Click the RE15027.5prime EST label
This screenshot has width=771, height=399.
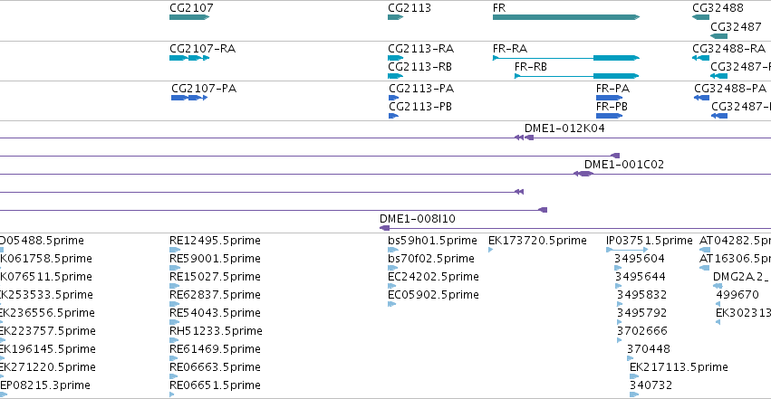(215, 277)
